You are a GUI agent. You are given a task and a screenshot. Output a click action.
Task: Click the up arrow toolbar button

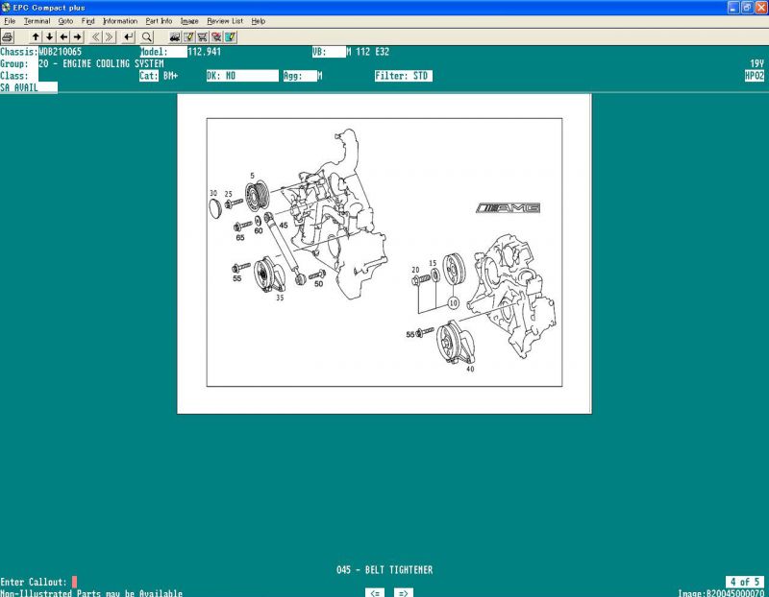(x=36, y=36)
